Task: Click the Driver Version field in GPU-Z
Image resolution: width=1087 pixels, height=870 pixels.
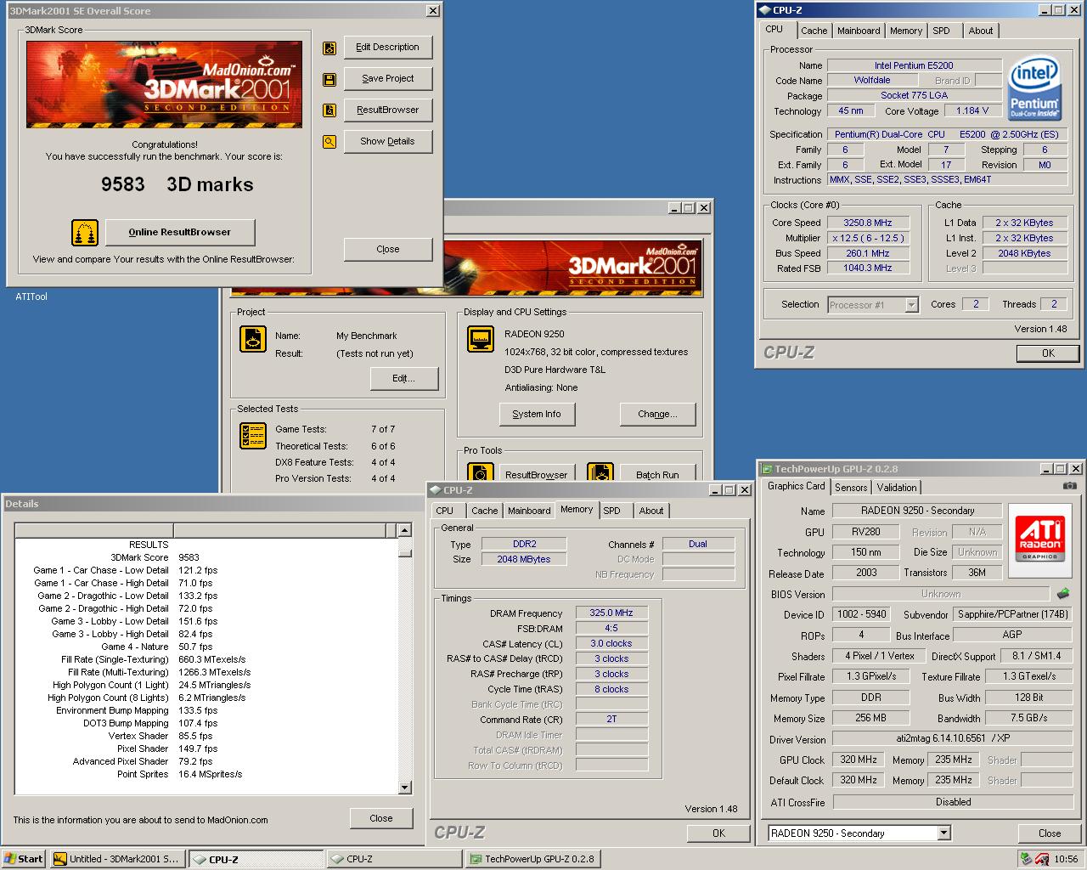Action: point(953,739)
